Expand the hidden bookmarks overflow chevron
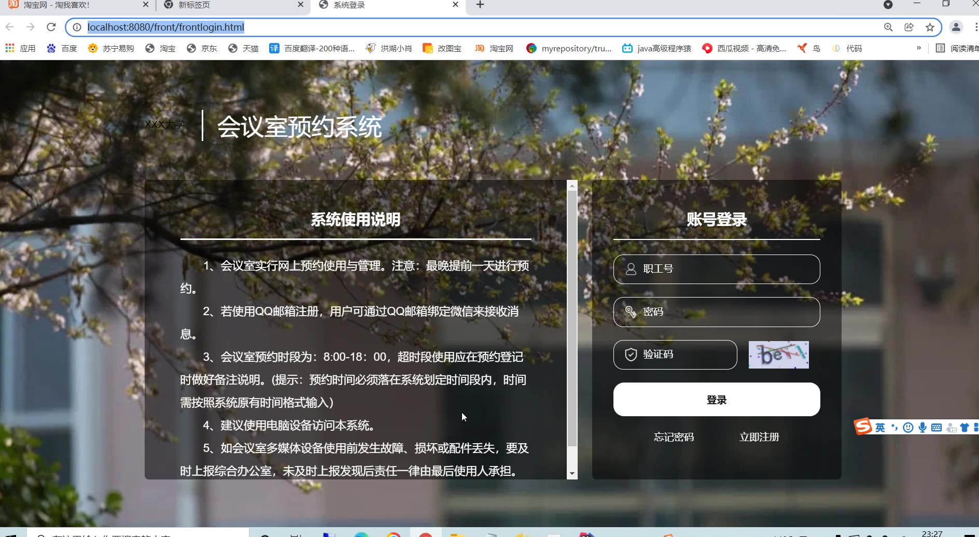This screenshot has width=979, height=537. coord(919,48)
